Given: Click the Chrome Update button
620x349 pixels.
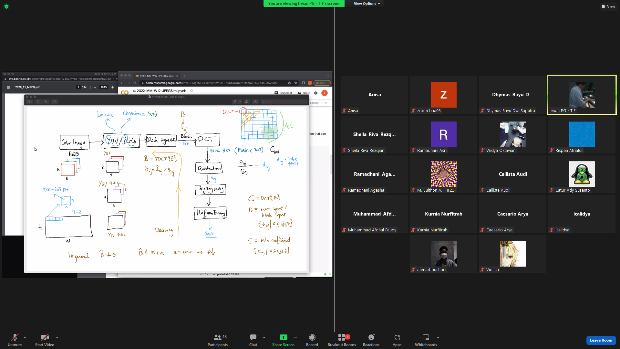Looking at the screenshot, I should tap(322, 83).
